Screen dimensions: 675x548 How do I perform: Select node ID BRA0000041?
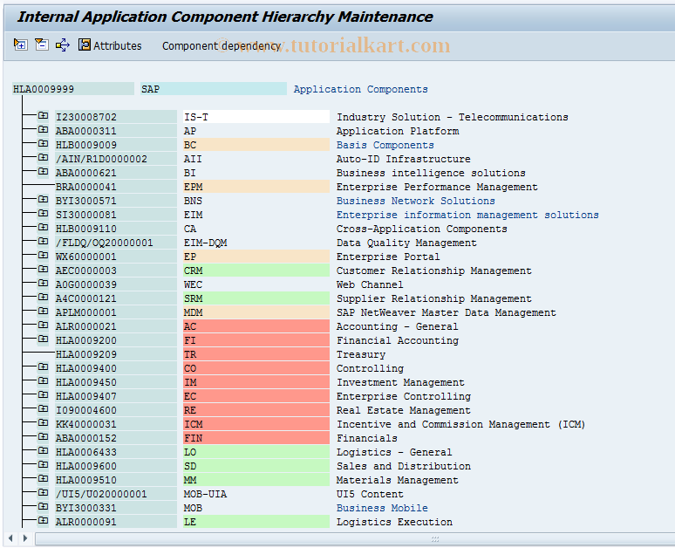[116, 187]
